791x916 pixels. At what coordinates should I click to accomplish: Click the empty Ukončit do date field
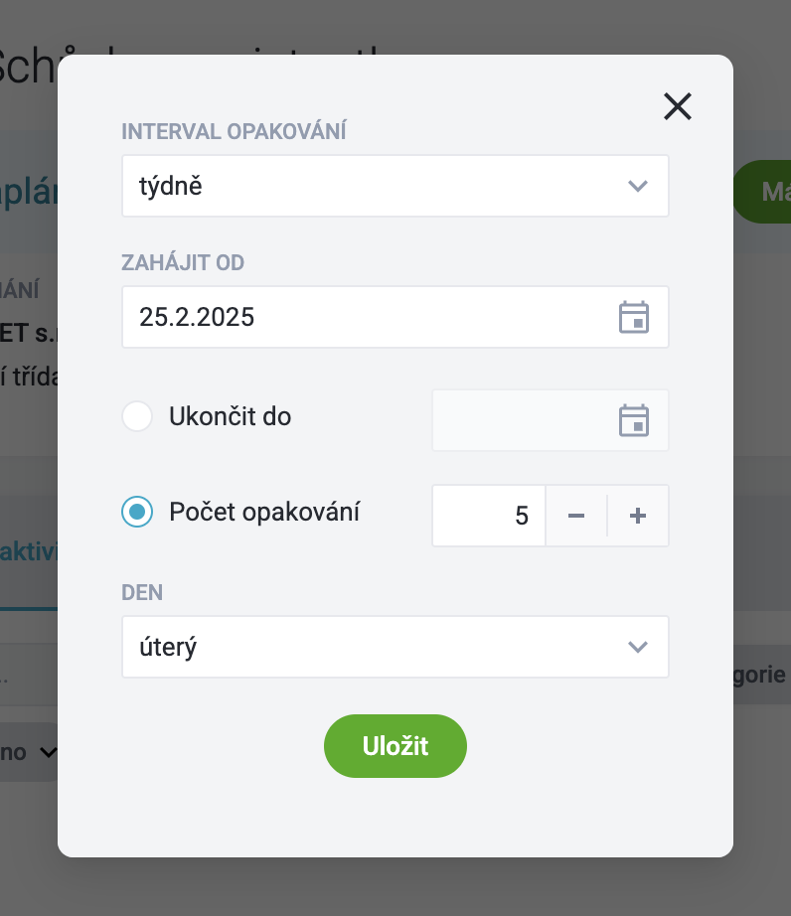[551, 420]
